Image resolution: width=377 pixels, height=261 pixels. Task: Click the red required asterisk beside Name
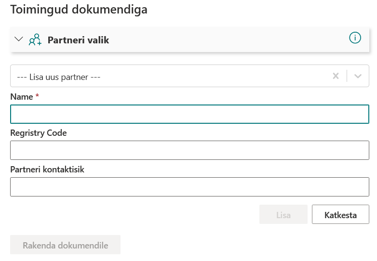[x=37, y=96]
